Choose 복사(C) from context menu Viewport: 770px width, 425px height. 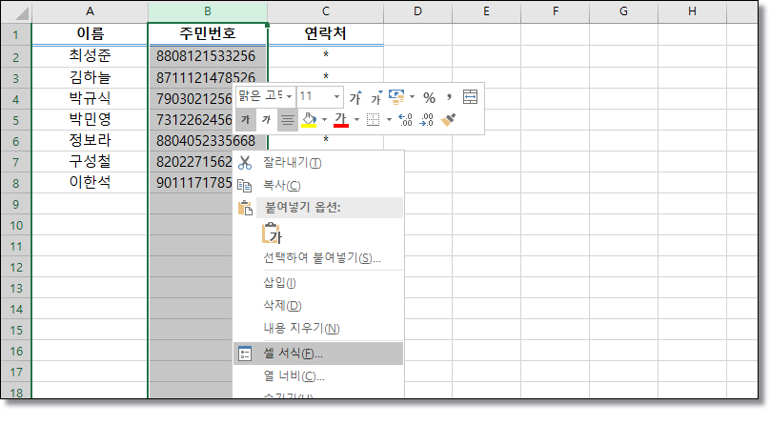(x=318, y=185)
